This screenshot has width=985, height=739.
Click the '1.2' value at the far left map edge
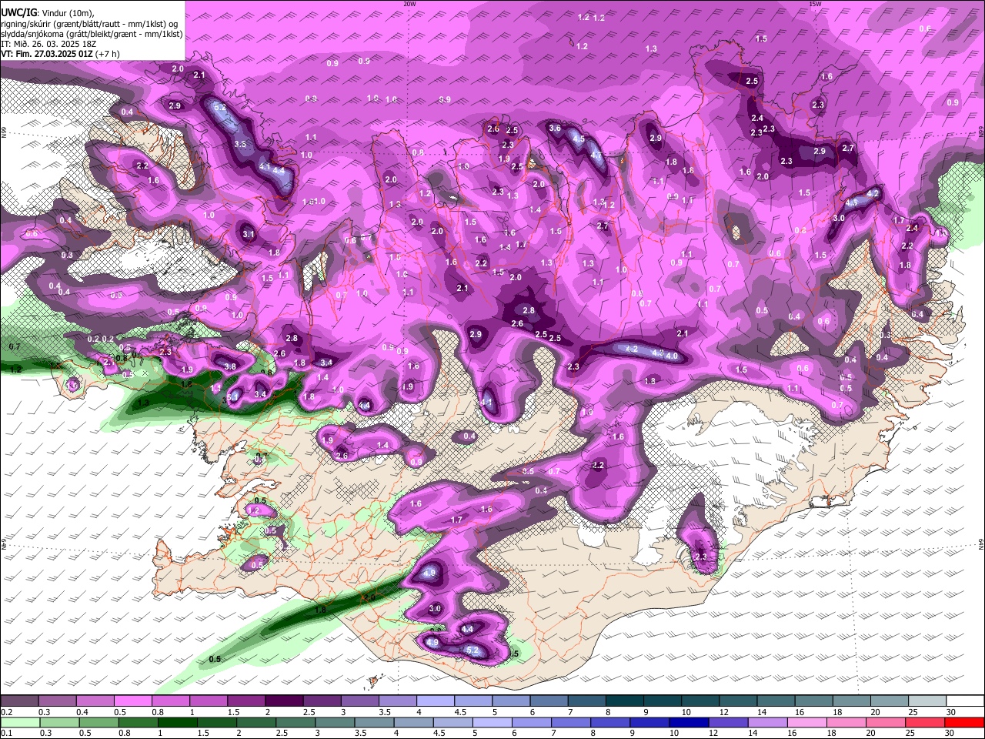click(15, 369)
